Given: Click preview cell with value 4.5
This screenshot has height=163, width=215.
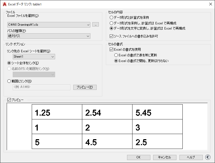Looking at the screenshot, I should (x=107, y=141).
